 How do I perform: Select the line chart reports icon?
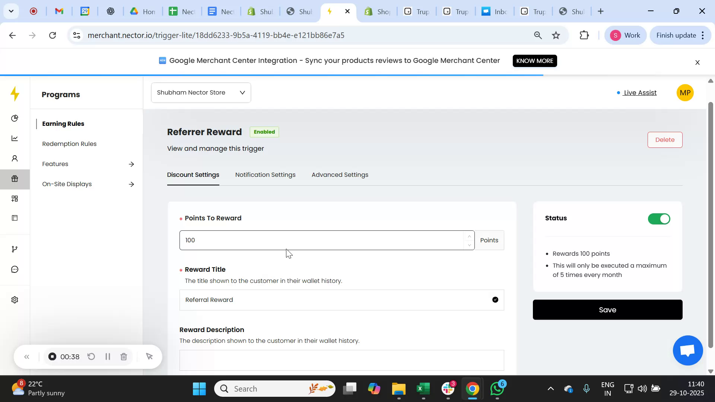(x=15, y=138)
